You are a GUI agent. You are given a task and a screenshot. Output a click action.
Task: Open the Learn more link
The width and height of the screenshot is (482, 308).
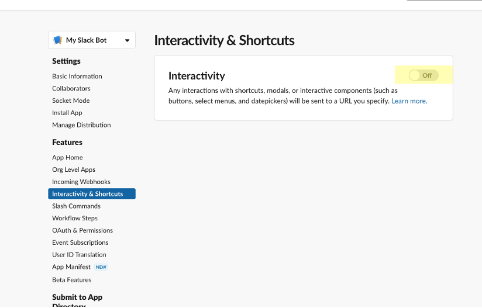click(x=409, y=101)
